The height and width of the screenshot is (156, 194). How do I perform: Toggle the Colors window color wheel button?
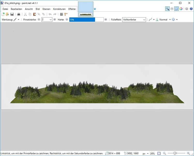coord(181,9)
